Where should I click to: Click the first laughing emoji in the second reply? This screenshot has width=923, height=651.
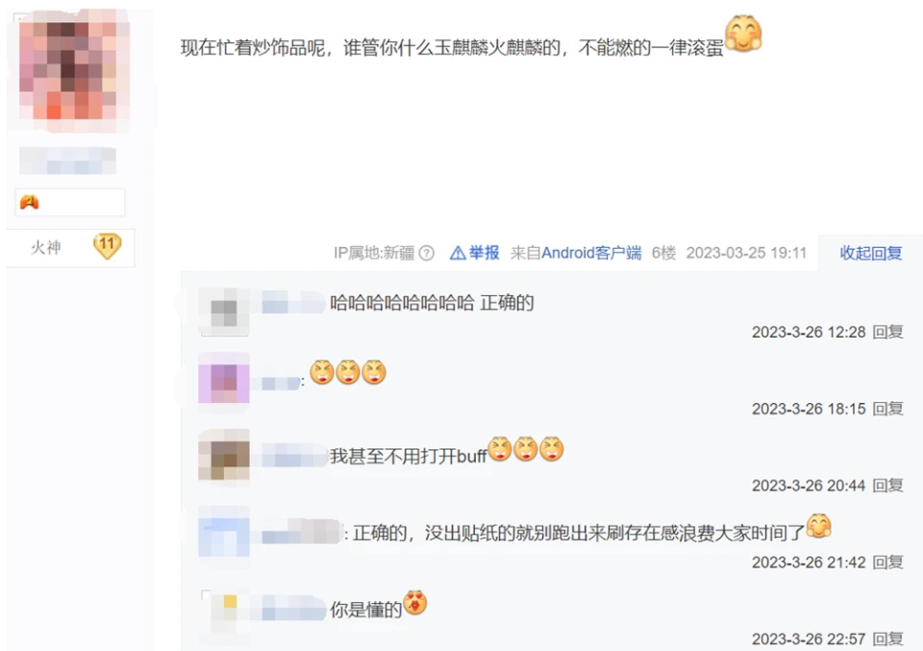322,372
